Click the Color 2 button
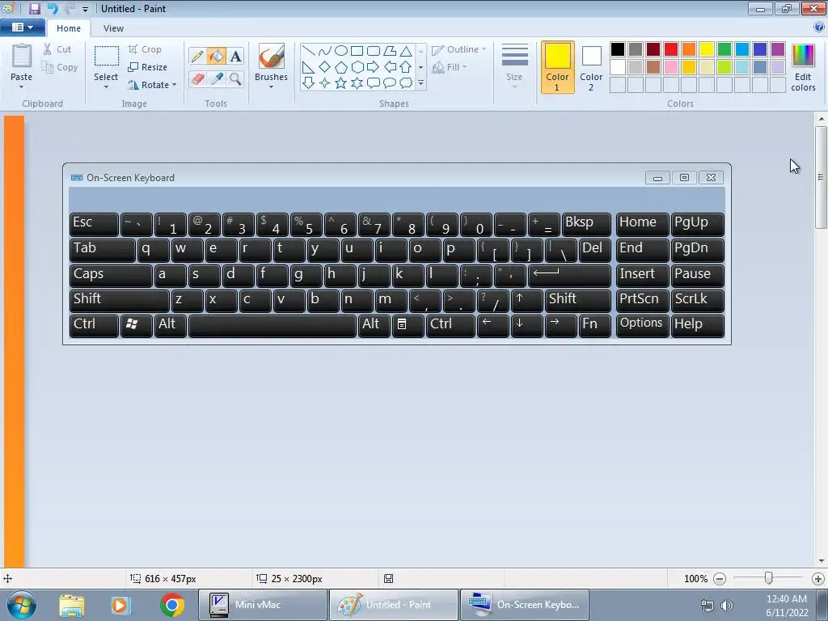Screen dimensions: 828x621 point(591,68)
